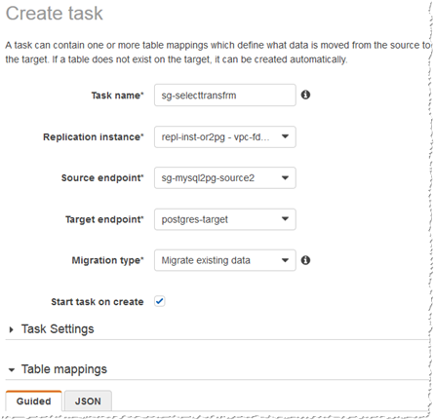Collapse the Table mappings section
Image resolution: width=434 pixels, height=420 pixels.
(x=12, y=369)
